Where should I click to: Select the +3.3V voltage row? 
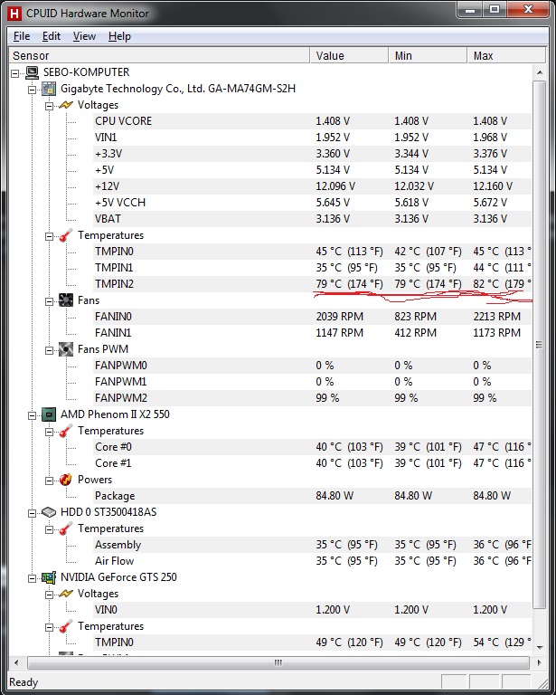pyautogui.click(x=312, y=154)
